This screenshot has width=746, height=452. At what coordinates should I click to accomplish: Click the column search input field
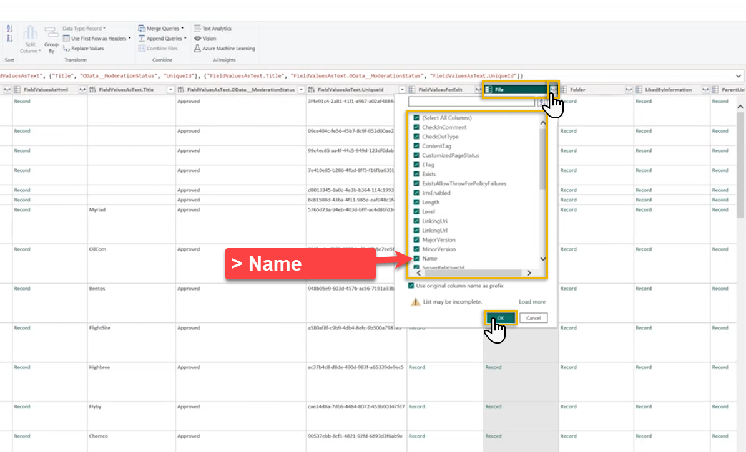(x=471, y=102)
